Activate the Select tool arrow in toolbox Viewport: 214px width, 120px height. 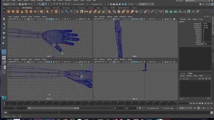4,19
